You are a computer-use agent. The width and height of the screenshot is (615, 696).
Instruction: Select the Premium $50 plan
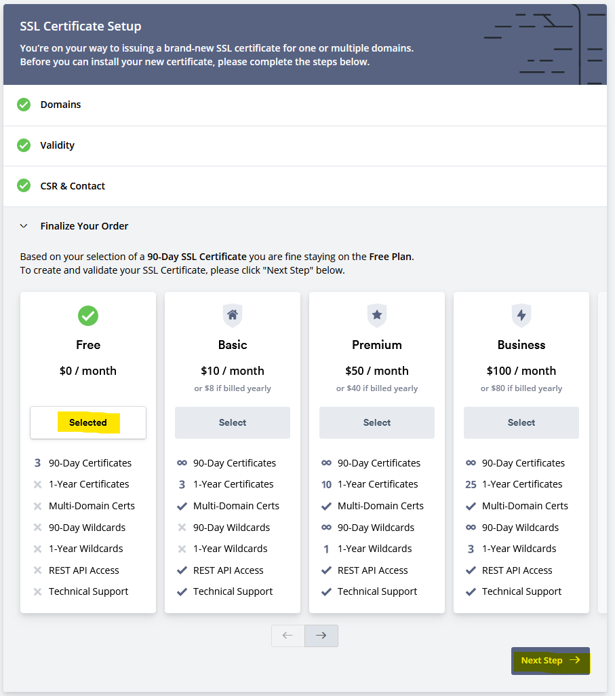pos(377,422)
